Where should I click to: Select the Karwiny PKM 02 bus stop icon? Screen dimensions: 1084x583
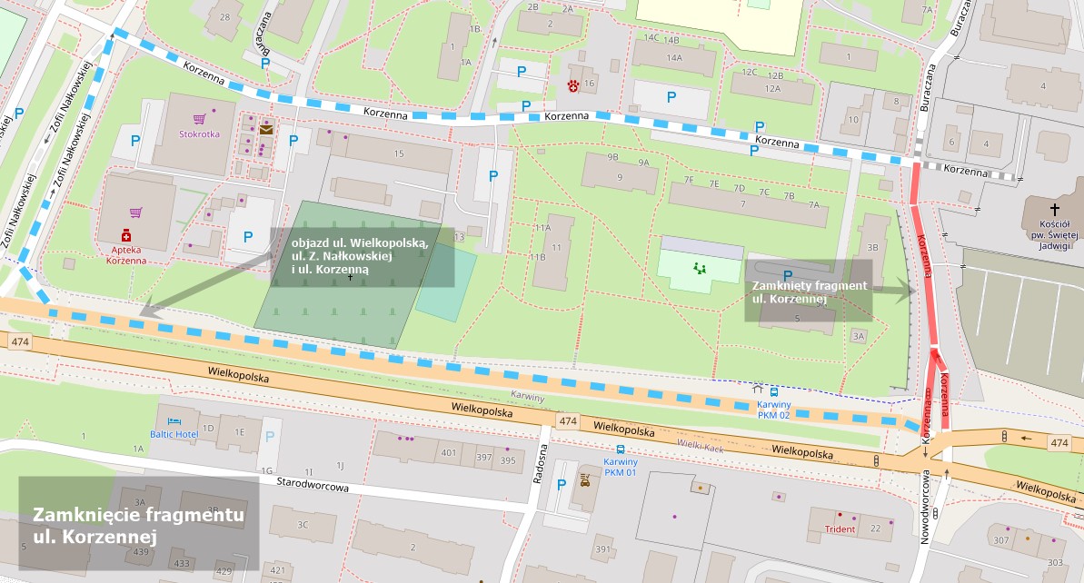(773, 392)
